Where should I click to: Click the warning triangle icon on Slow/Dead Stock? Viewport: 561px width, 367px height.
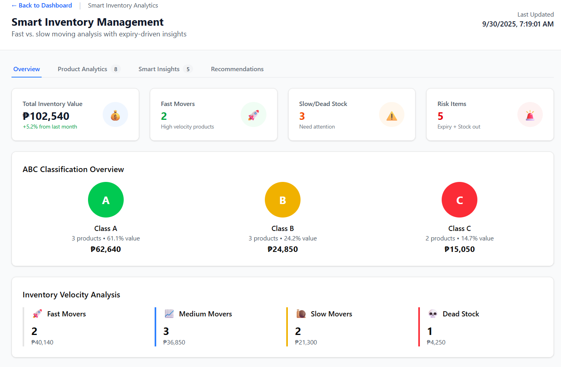pyautogui.click(x=392, y=114)
